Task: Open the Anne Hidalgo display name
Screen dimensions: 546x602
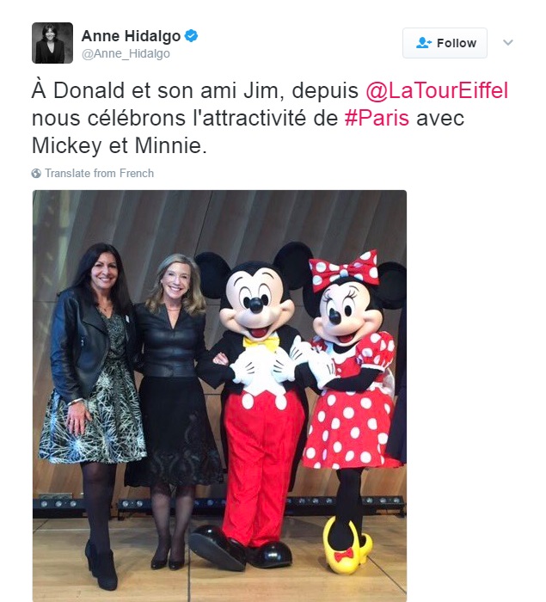Action: [x=131, y=36]
